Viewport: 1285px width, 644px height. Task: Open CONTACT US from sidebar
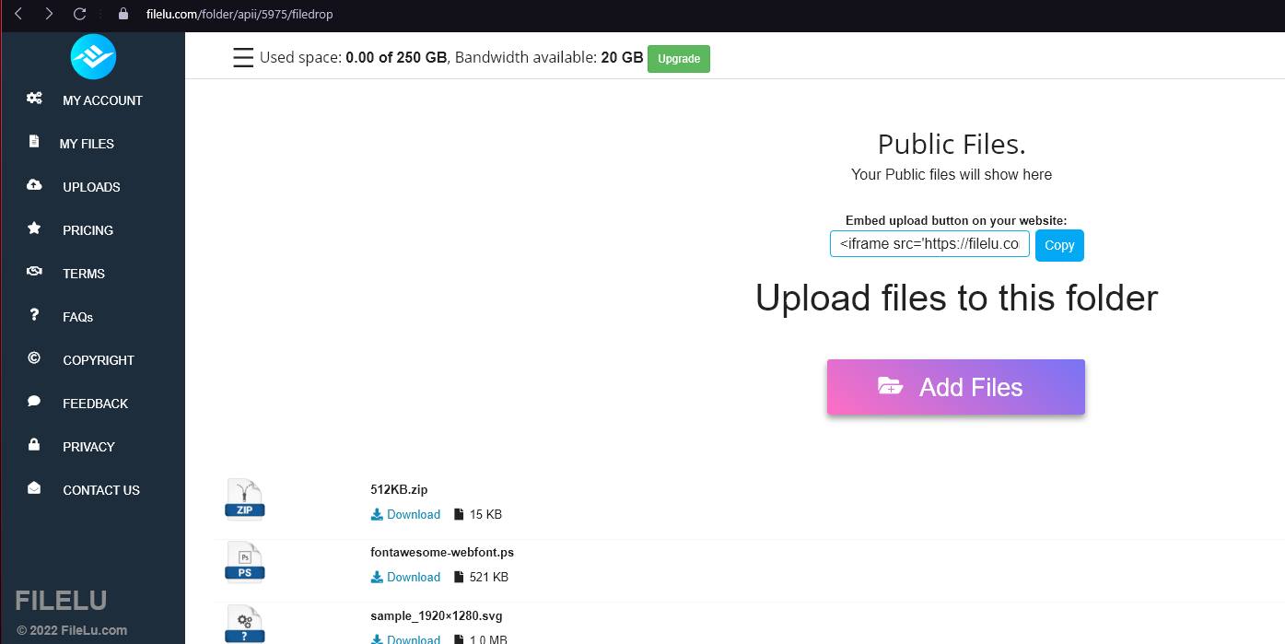click(101, 490)
